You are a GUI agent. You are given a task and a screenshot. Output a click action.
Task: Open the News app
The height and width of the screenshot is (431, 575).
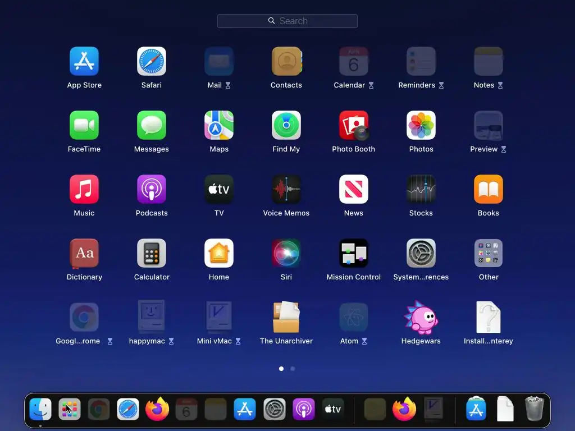tap(354, 189)
